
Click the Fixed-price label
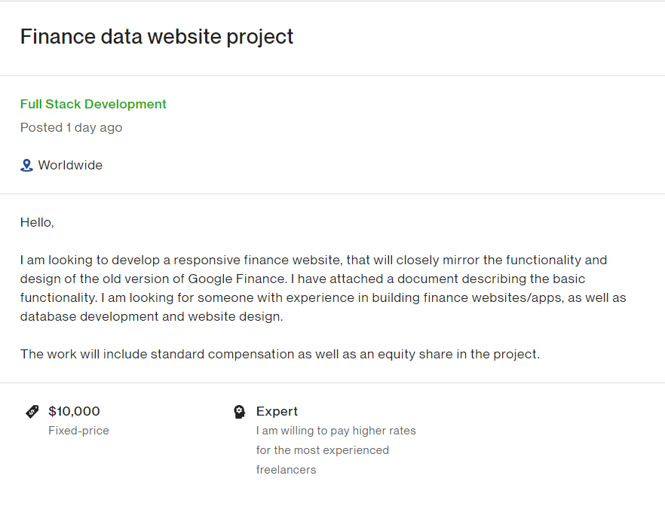pyautogui.click(x=78, y=431)
